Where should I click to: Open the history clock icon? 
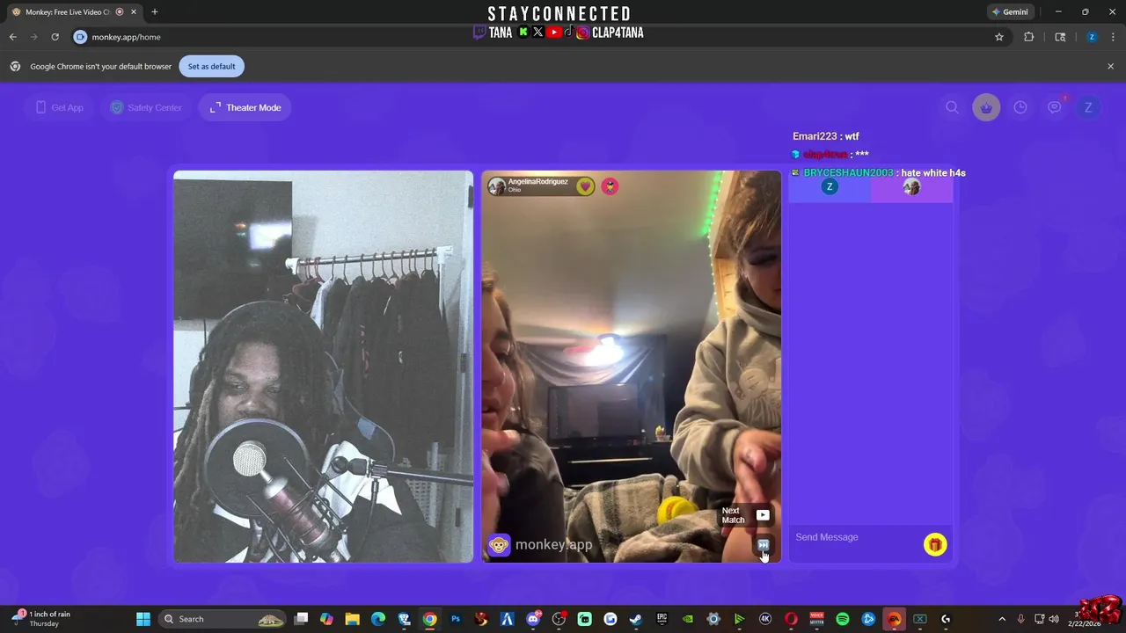(1020, 107)
